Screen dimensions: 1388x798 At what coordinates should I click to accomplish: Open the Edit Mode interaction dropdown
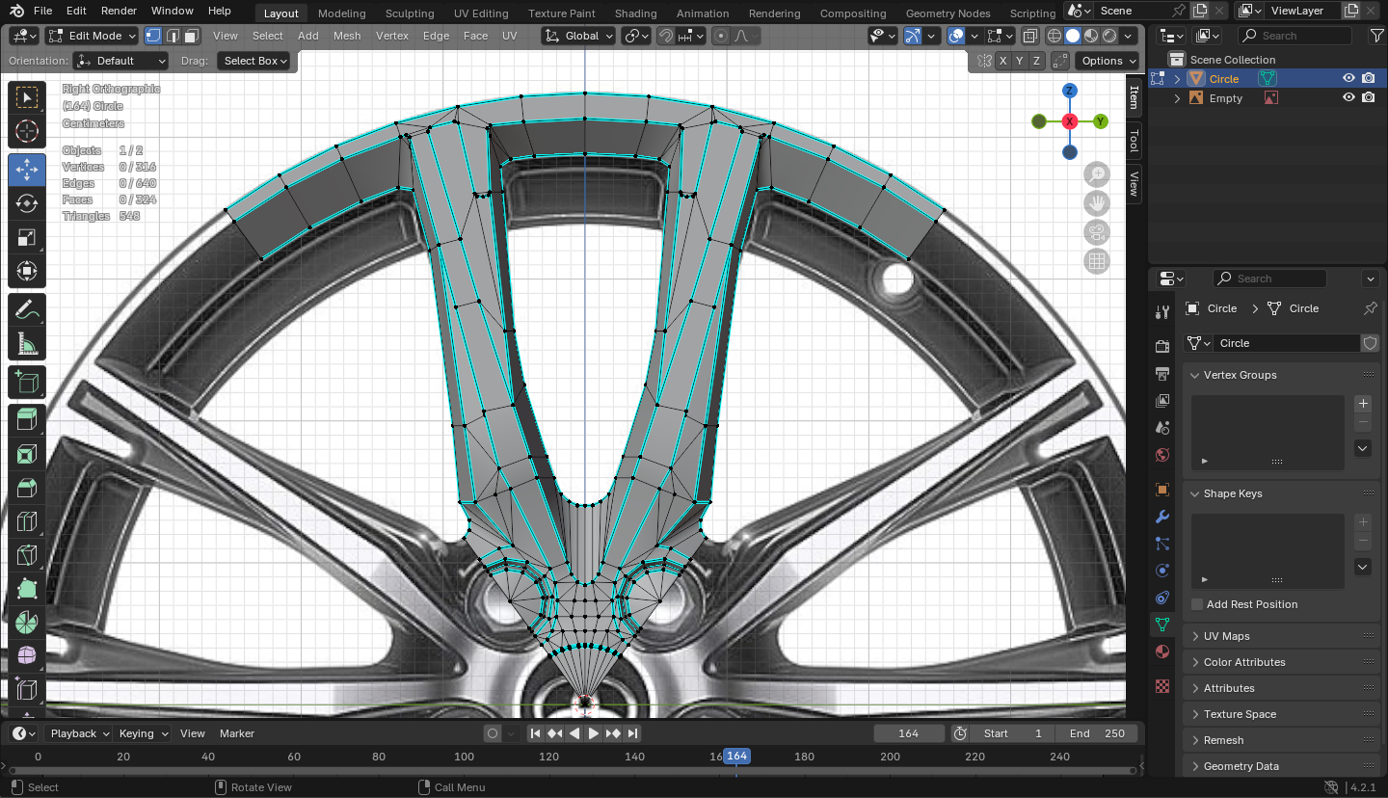point(93,36)
